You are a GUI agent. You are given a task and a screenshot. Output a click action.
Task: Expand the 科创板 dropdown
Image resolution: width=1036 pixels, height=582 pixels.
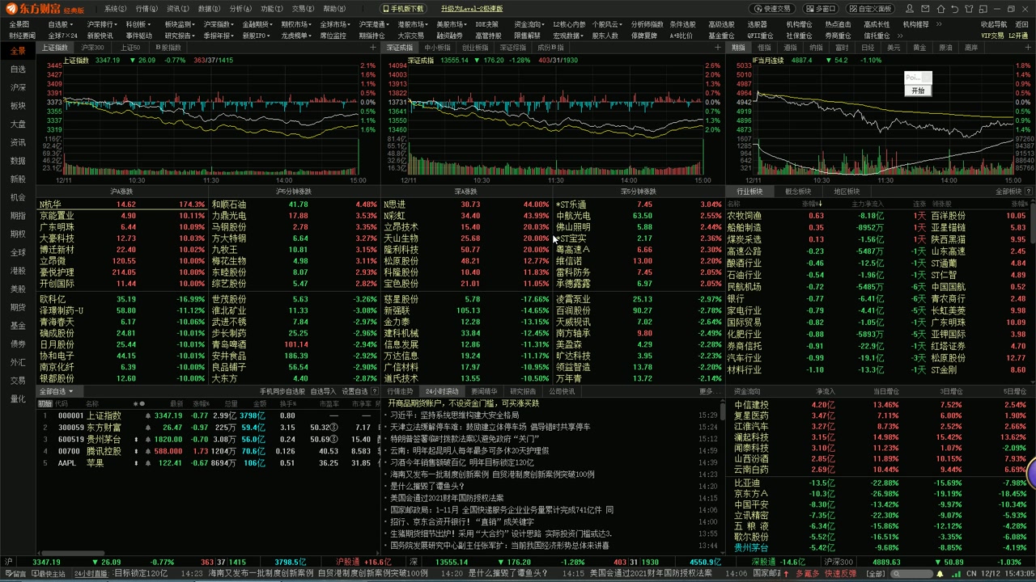click(139, 25)
